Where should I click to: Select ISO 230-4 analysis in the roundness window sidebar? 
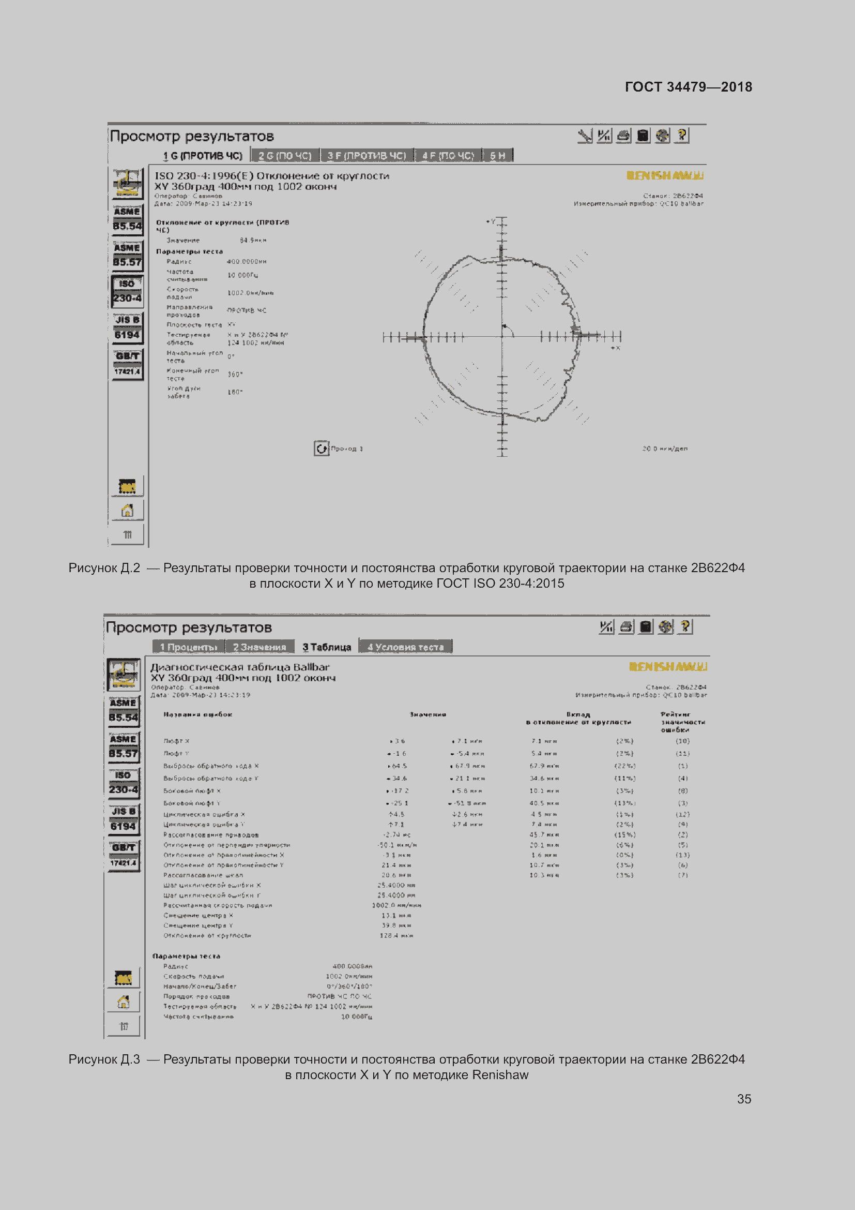click(127, 291)
